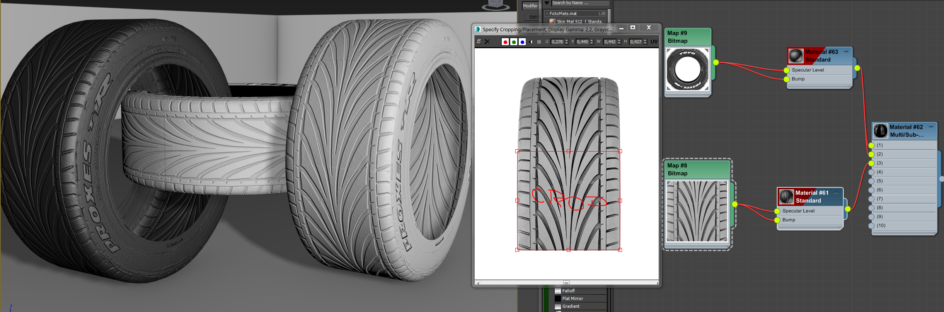Click the display alpha channel icon

(531, 42)
